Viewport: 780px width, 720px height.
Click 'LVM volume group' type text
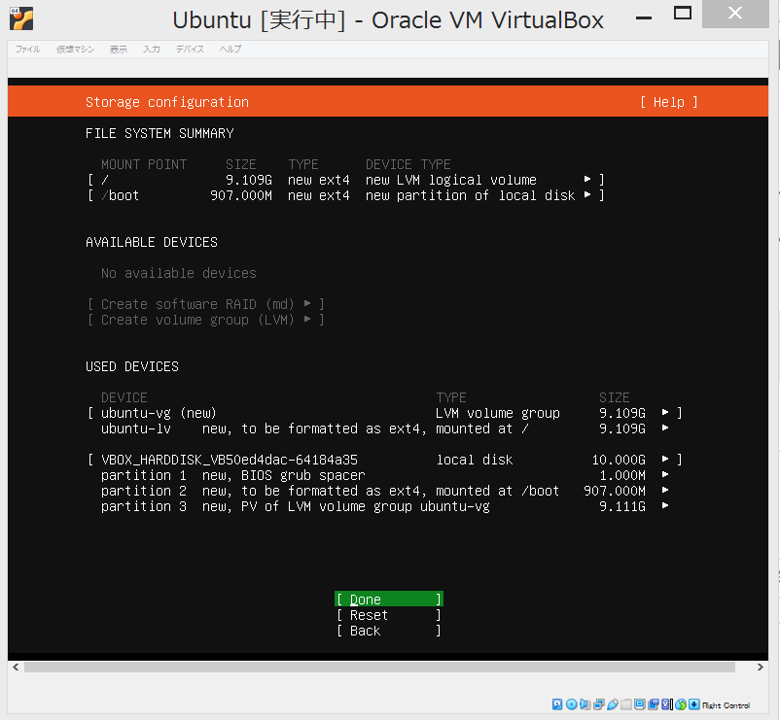[497, 413]
